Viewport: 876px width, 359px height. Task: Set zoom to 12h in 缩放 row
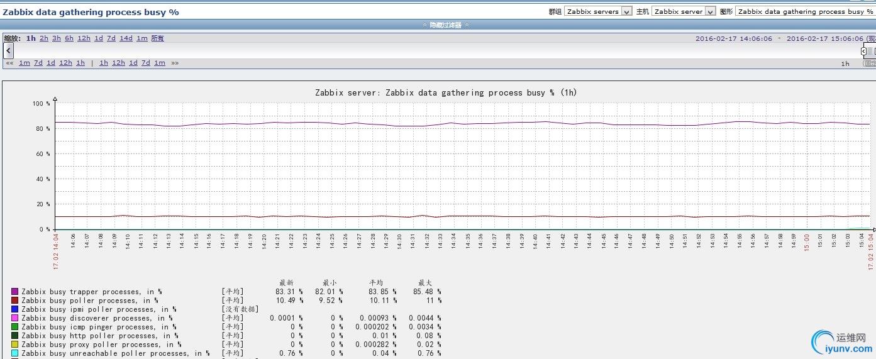(84, 38)
